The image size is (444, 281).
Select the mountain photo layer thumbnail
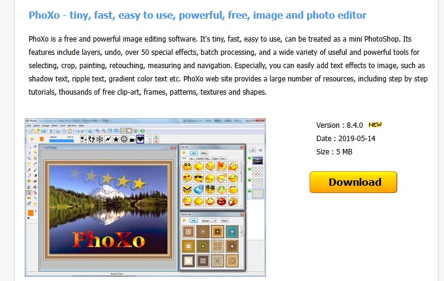click(258, 160)
